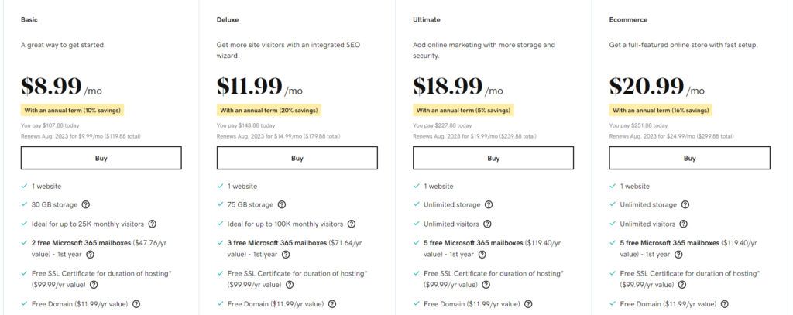Show info for 100K monthly visitors
Viewport: 793px width, 315px height.
[x=352, y=224]
